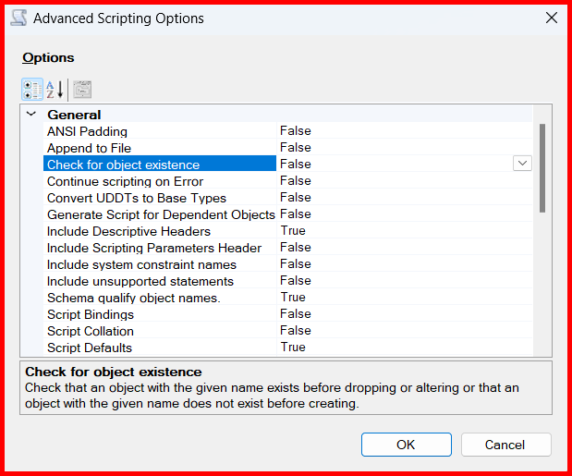Screen dimensions: 572x476
Task: Collapse the General category
Action: coord(31,115)
